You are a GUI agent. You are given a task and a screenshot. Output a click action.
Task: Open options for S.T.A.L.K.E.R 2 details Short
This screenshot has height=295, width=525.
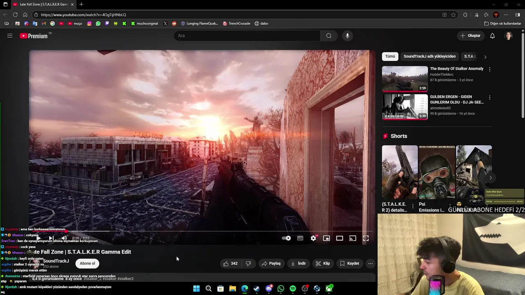pyautogui.click(x=413, y=206)
